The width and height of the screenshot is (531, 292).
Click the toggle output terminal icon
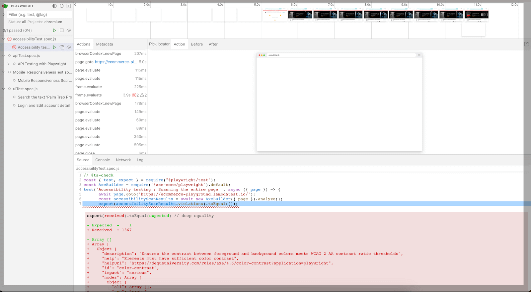coord(69,6)
